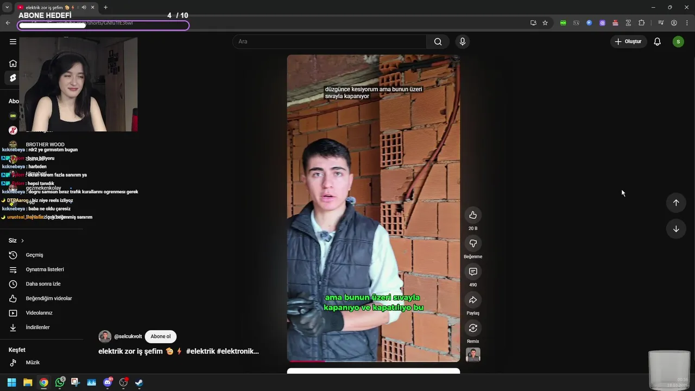Seek using red video progress bar
The image size is (695, 391).
coord(374,361)
